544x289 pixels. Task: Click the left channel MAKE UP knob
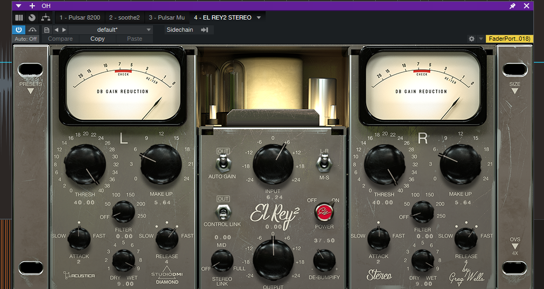pos(161,164)
